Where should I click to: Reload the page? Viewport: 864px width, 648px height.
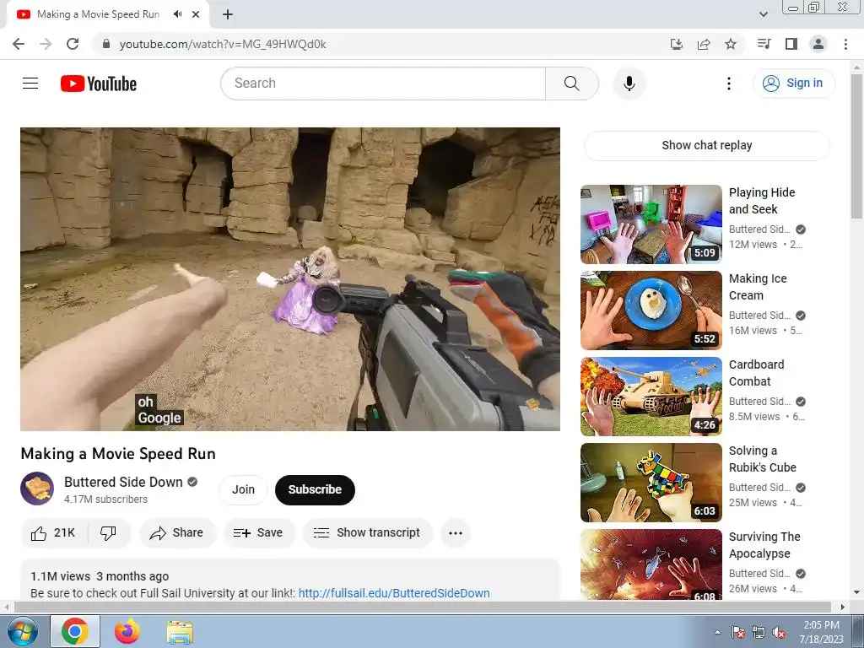tap(73, 44)
